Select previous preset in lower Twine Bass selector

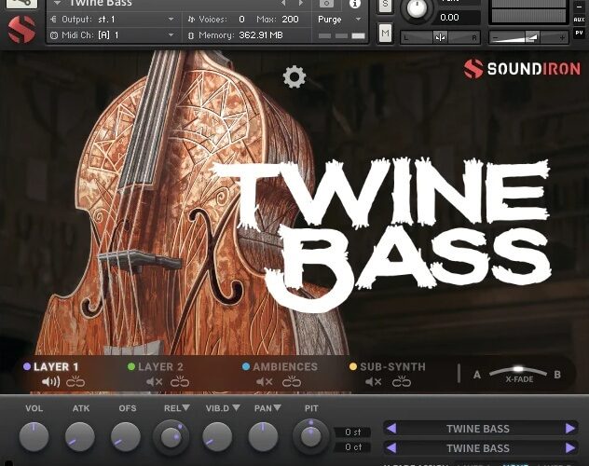(x=391, y=447)
